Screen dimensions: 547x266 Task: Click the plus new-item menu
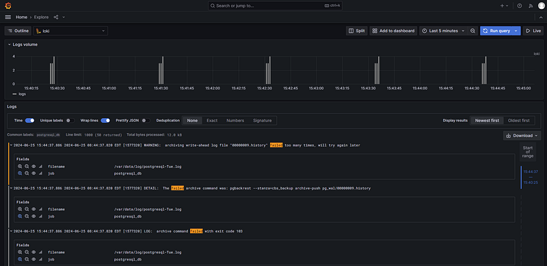pyautogui.click(x=505, y=6)
